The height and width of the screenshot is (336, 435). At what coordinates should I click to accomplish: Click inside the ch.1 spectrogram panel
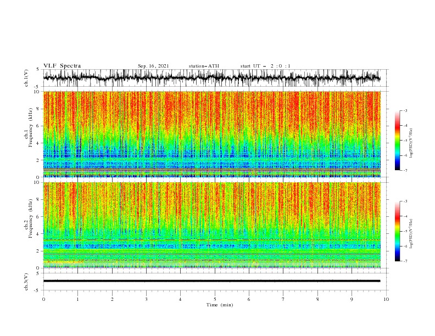point(212,134)
